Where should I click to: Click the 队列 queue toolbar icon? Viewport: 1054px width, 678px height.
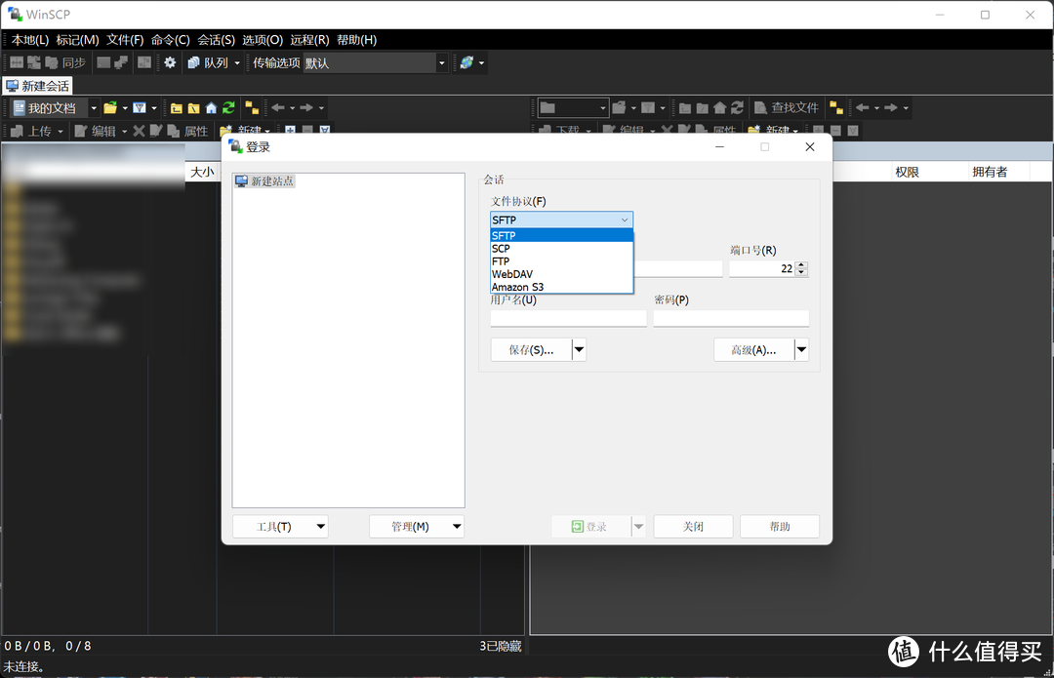coord(207,62)
